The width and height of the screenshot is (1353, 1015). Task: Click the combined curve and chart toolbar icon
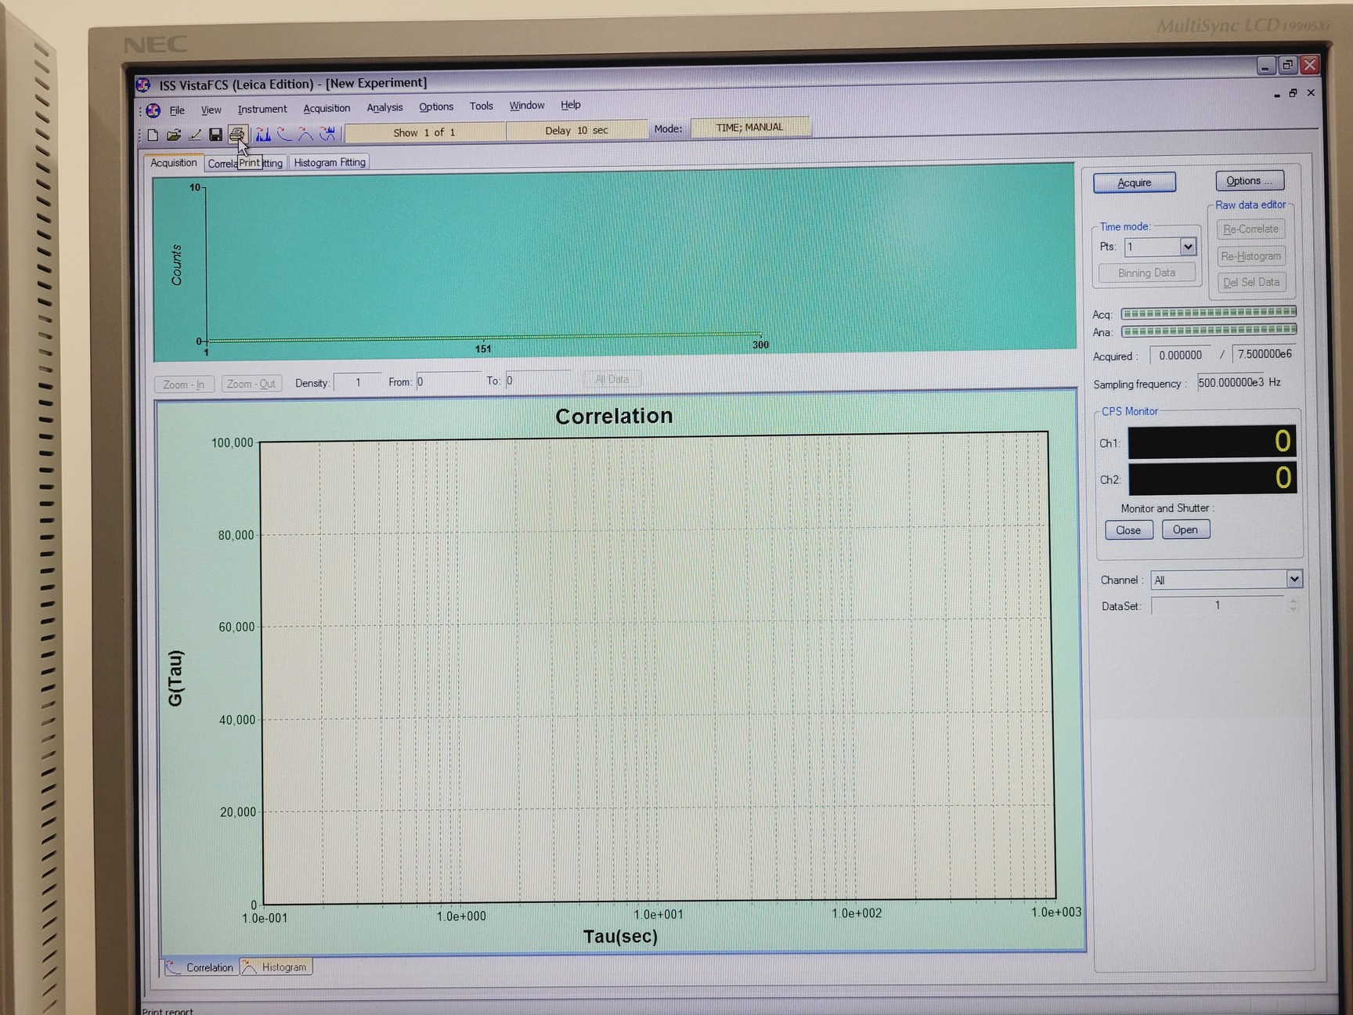tap(327, 135)
